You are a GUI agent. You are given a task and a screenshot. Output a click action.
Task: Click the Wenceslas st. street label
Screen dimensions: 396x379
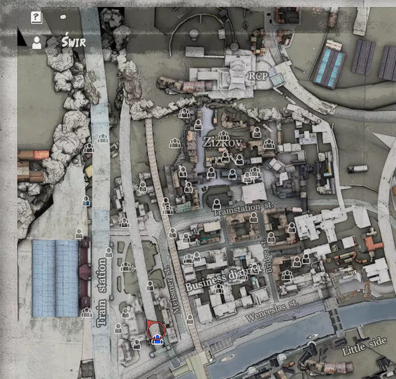(x=272, y=311)
